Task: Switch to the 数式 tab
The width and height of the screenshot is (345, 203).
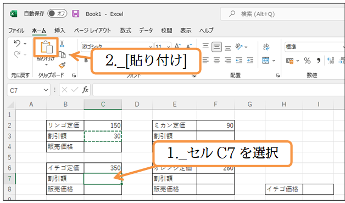Action: pos(125,30)
